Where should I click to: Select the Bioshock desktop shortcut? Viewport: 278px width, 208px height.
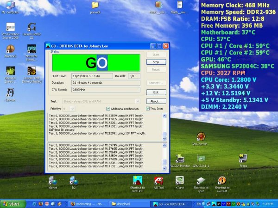pos(11,51)
